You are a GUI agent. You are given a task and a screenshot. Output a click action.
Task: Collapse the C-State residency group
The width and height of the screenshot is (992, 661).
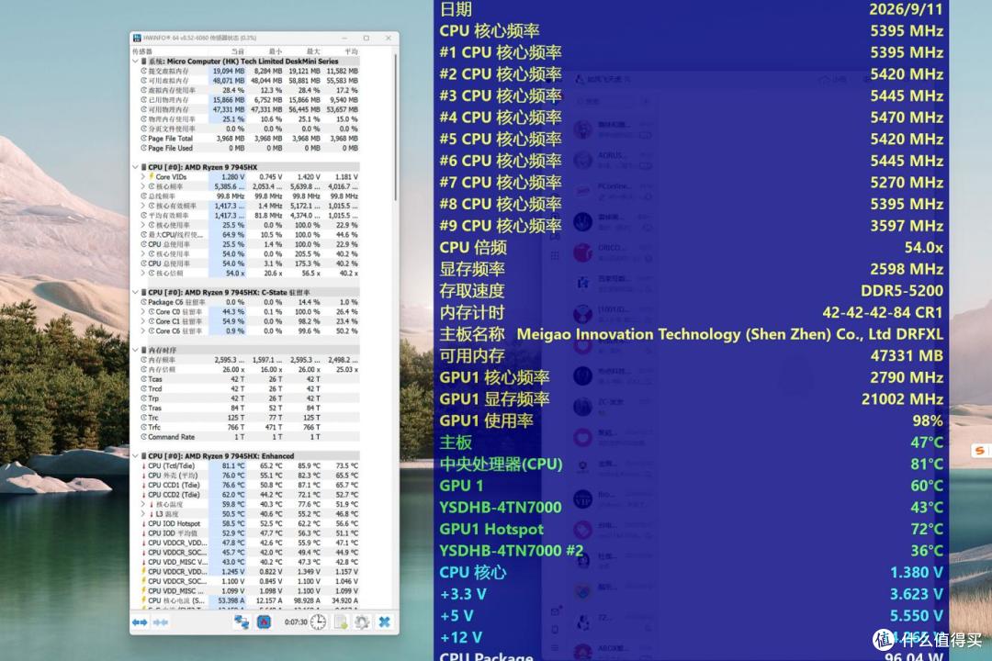pos(135,292)
